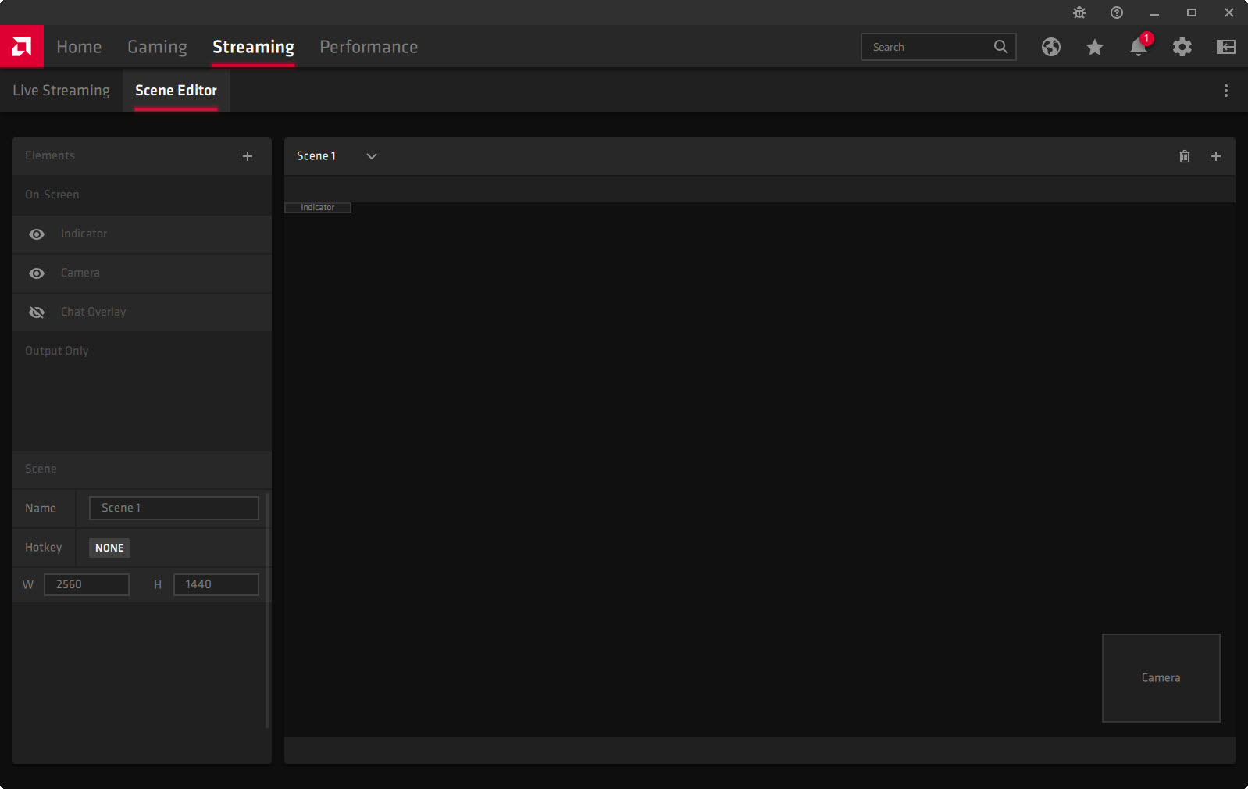
Task: Open the three-dot more options menu
Action: point(1226,91)
